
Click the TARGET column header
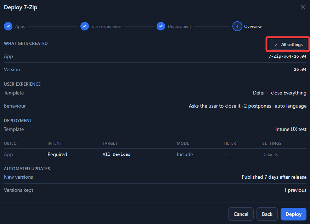coord(110,143)
